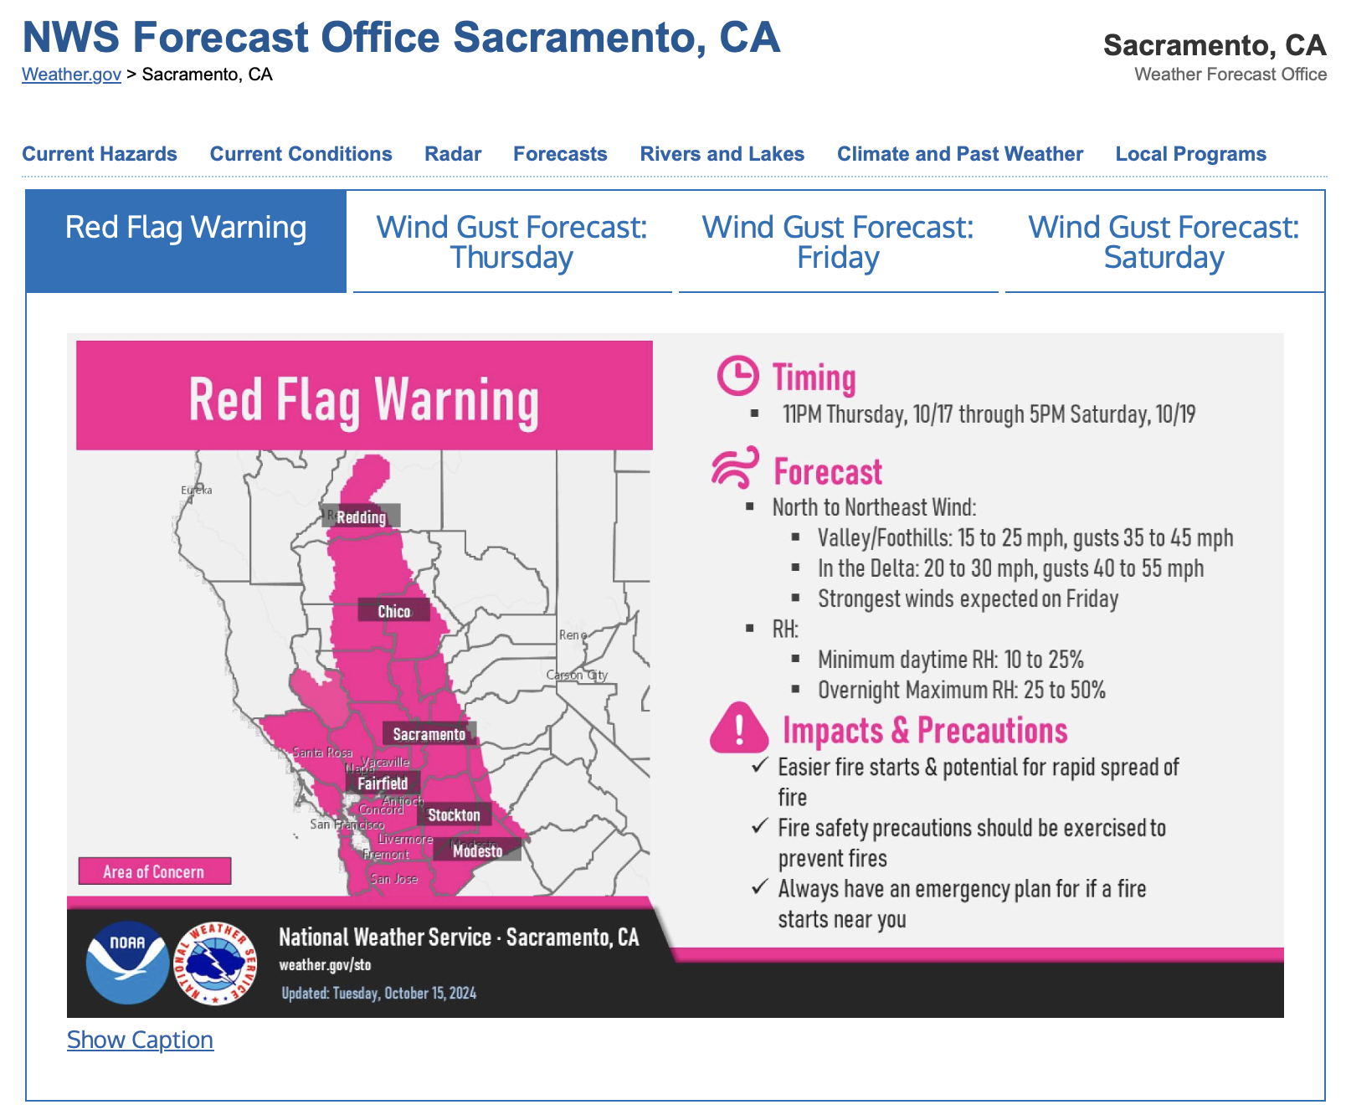
Task: Open the Radar page
Action: pos(452,153)
